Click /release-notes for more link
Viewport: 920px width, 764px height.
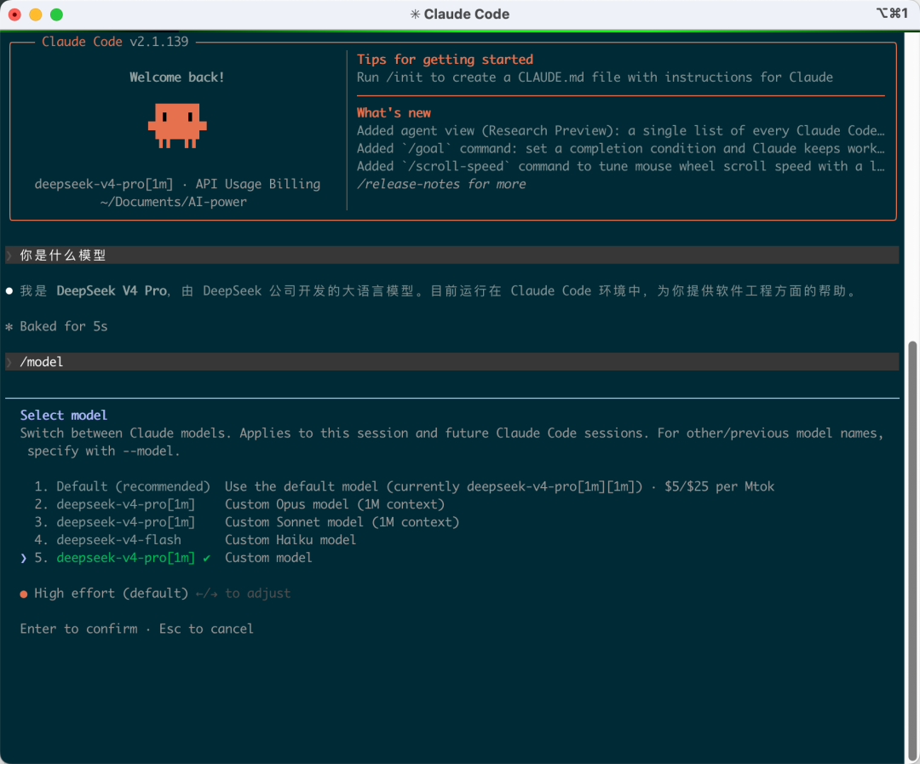(441, 184)
